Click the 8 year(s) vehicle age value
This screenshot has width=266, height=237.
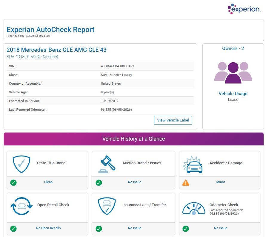(107, 92)
